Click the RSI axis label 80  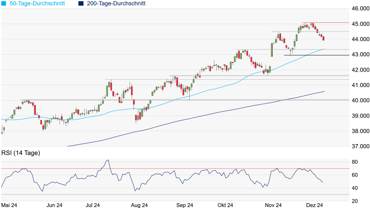(x=355, y=162)
